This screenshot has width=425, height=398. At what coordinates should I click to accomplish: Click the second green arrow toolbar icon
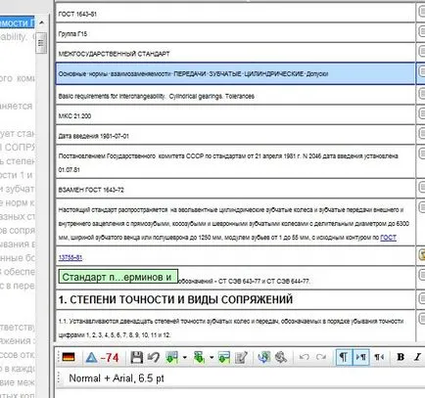coord(200,357)
